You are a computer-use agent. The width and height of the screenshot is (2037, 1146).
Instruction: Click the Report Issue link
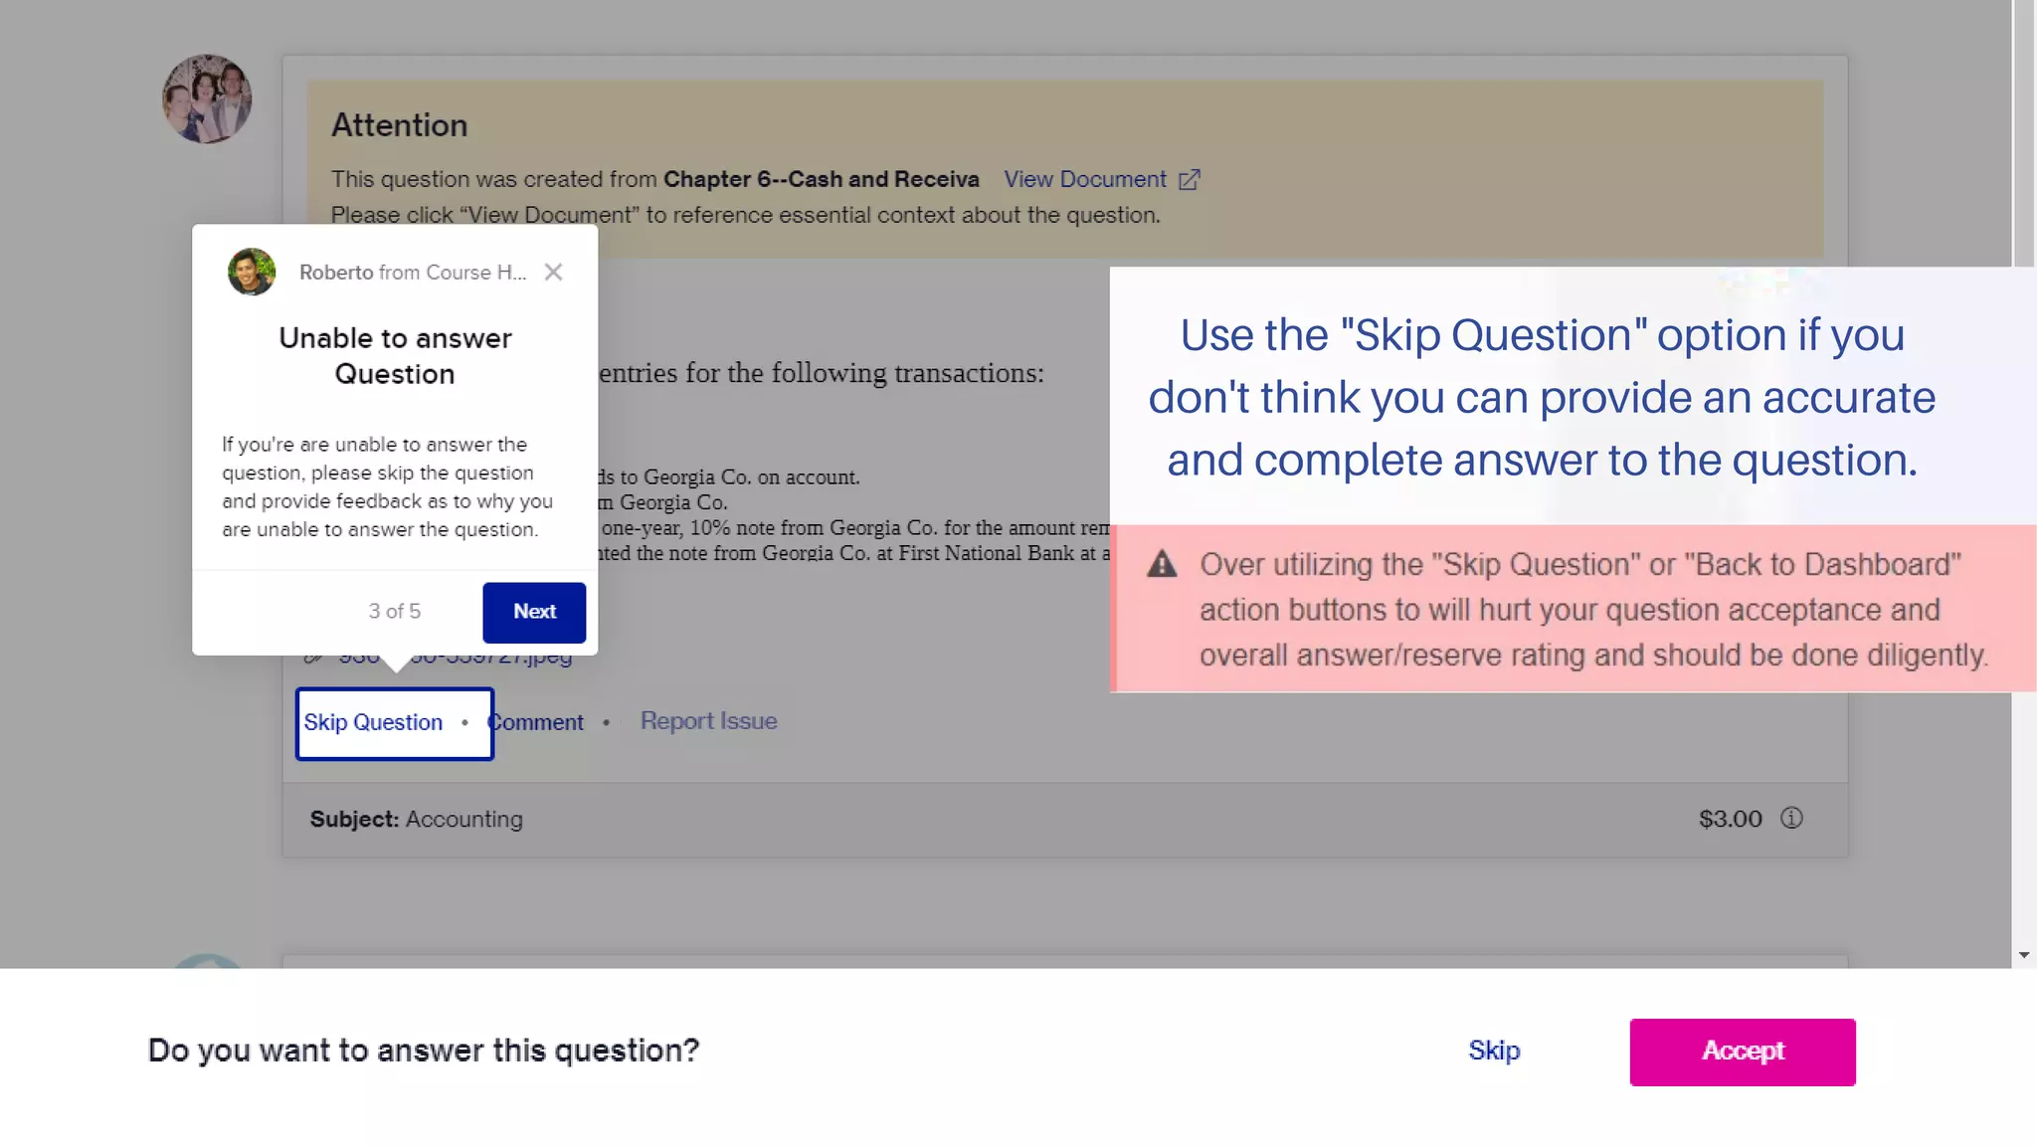tap(708, 721)
